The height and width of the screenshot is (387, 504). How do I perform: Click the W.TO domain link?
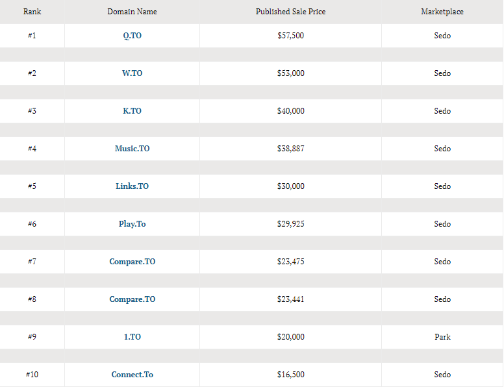tap(132, 73)
